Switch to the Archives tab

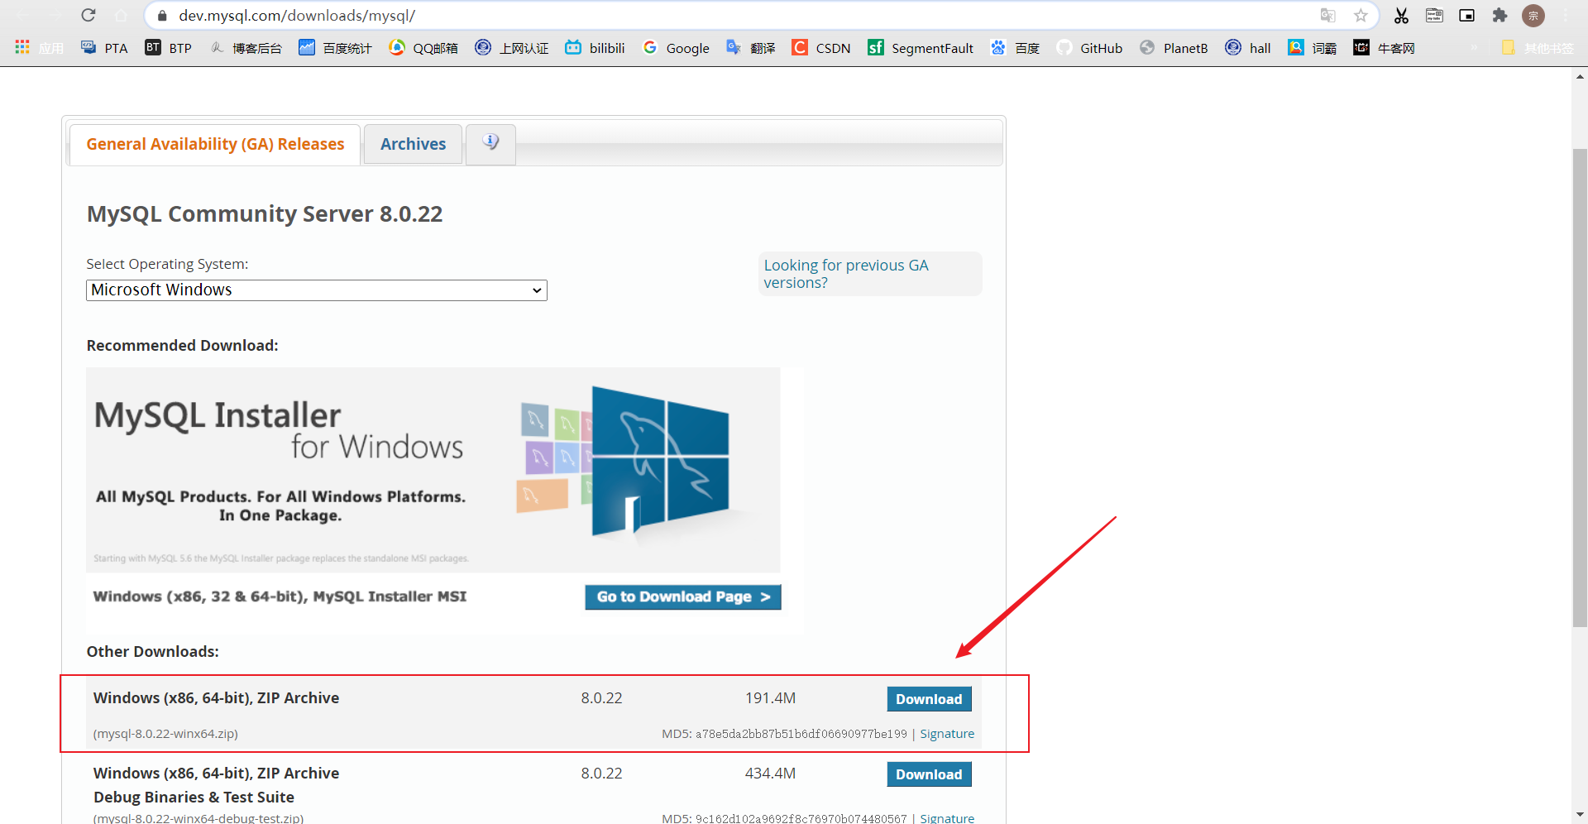click(x=413, y=145)
